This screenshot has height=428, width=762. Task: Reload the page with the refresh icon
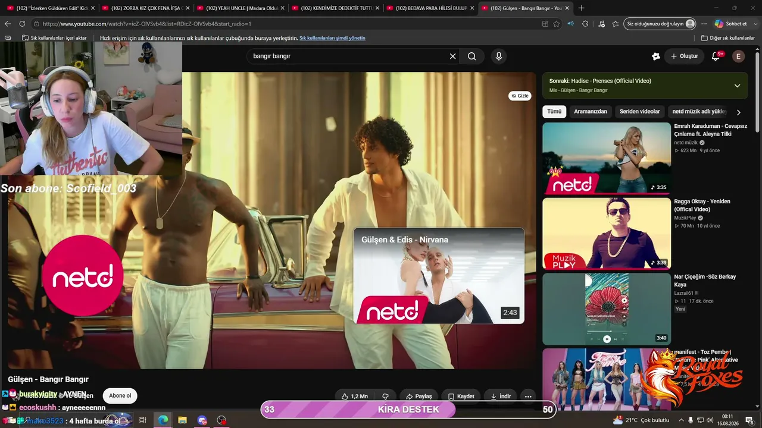tap(22, 24)
